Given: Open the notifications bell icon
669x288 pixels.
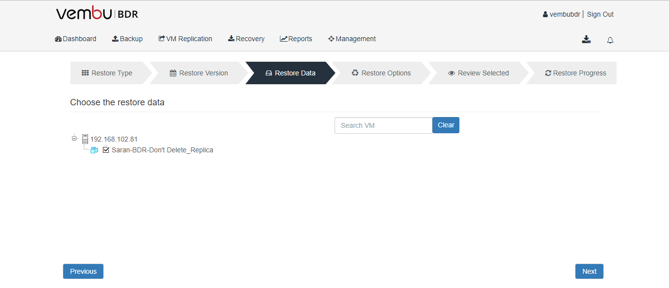Looking at the screenshot, I should 610,40.
